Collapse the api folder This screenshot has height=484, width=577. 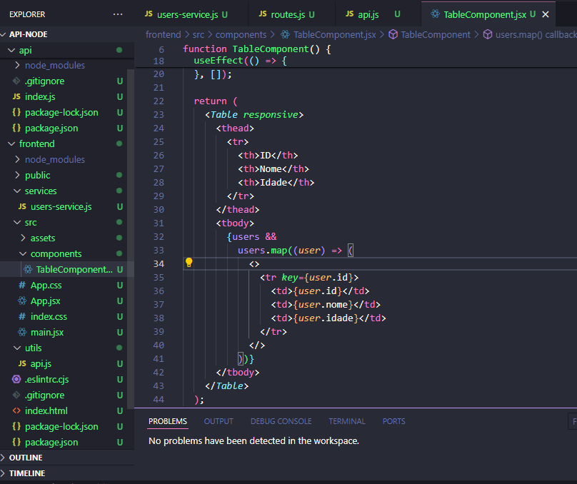(x=11, y=50)
